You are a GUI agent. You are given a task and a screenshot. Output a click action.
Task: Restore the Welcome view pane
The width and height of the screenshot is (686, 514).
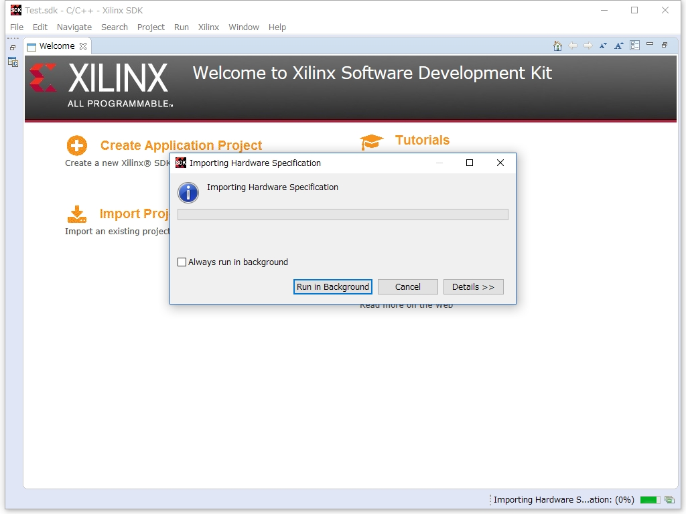click(665, 45)
